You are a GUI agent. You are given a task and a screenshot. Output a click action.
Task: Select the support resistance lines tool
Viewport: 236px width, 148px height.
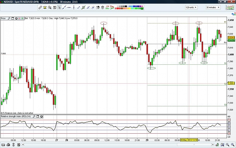pos(107,8)
